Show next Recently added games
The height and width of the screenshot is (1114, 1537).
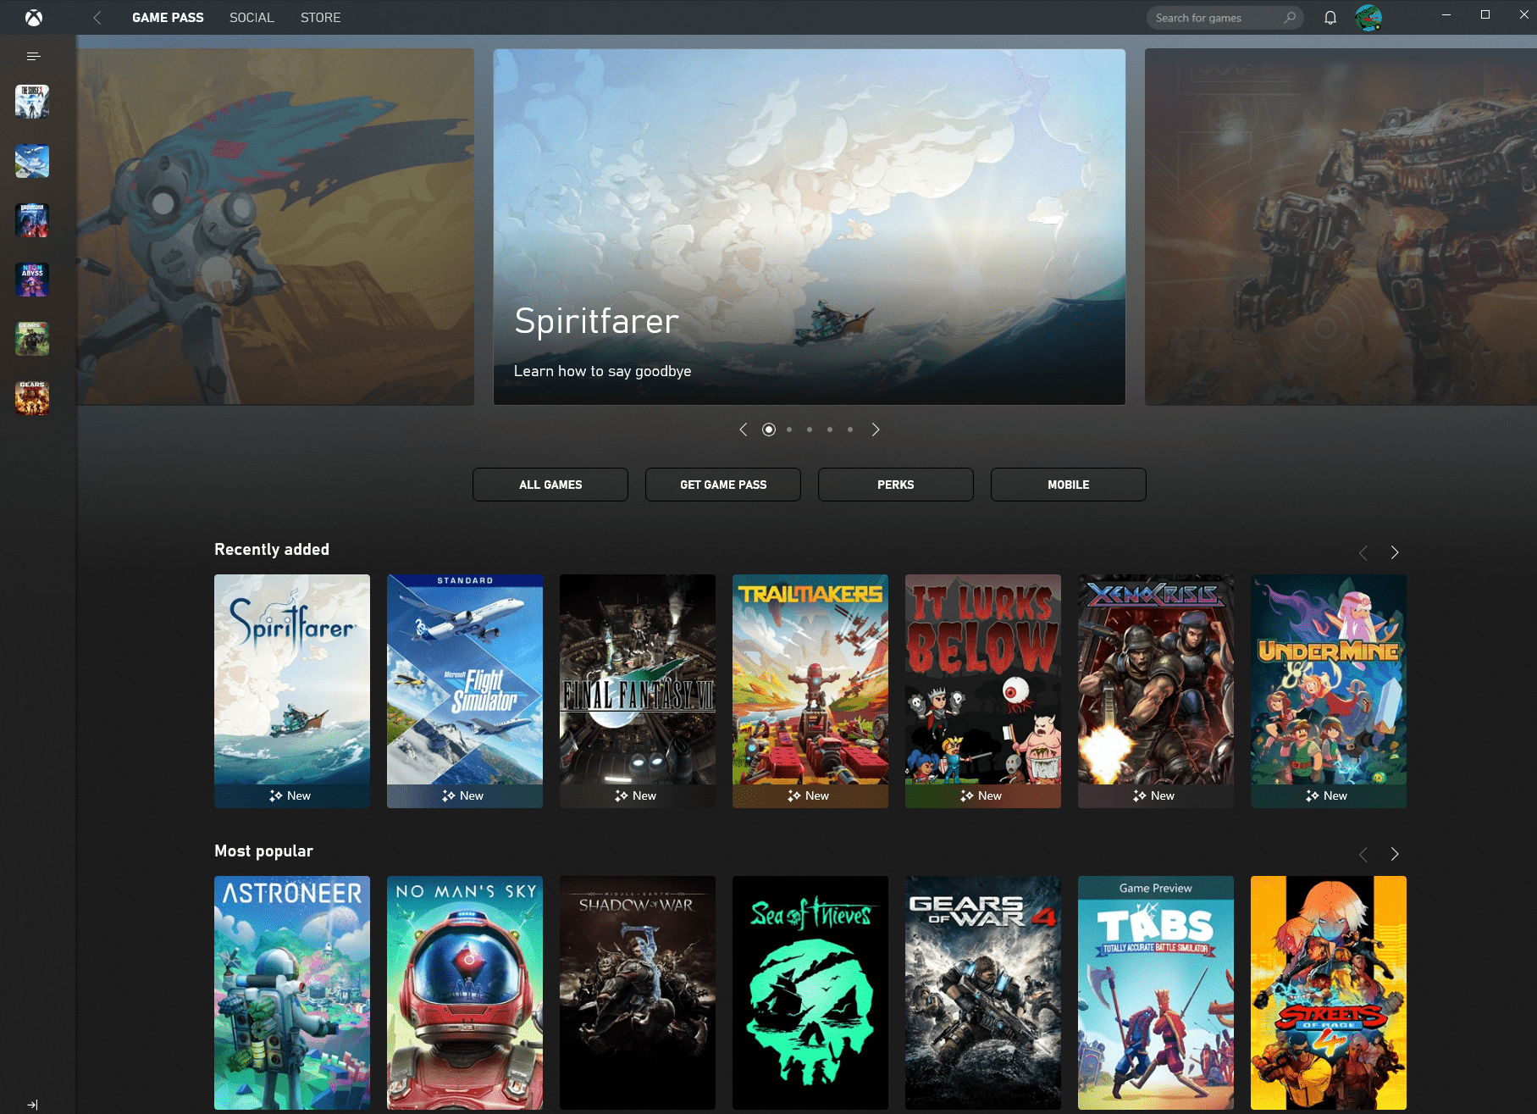tap(1395, 552)
